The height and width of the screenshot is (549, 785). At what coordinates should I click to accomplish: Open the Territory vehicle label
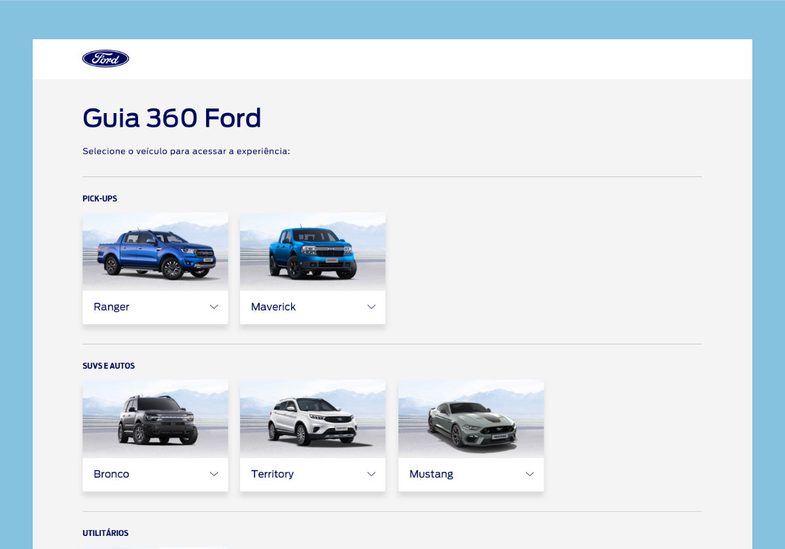(273, 474)
